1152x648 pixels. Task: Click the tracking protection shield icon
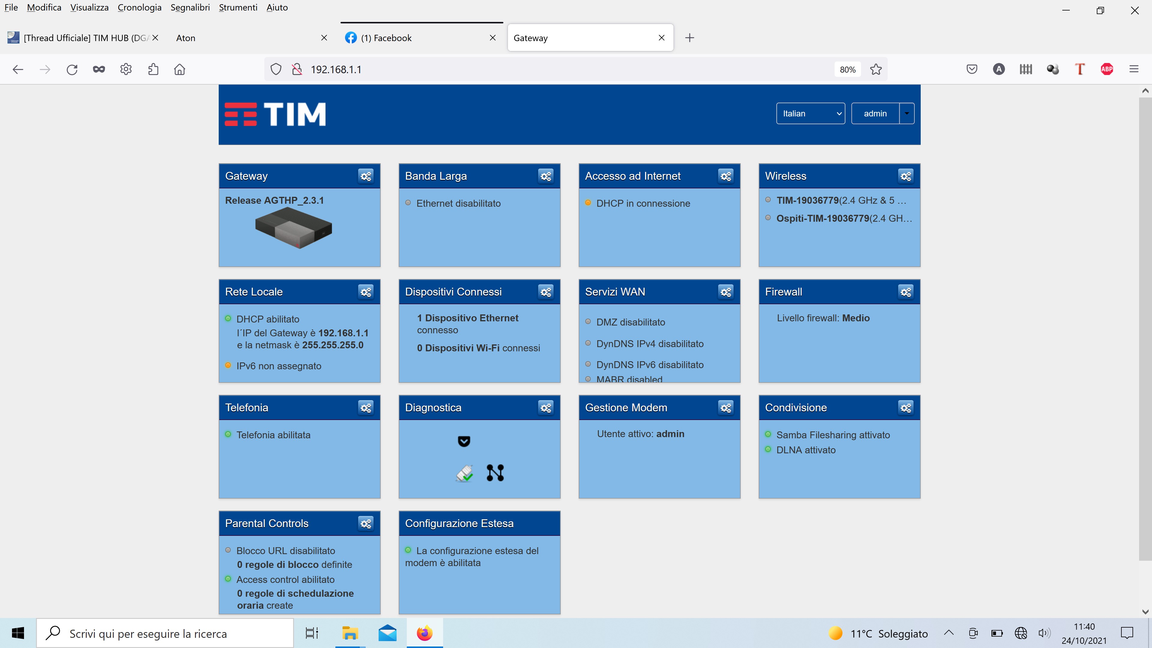(276, 69)
